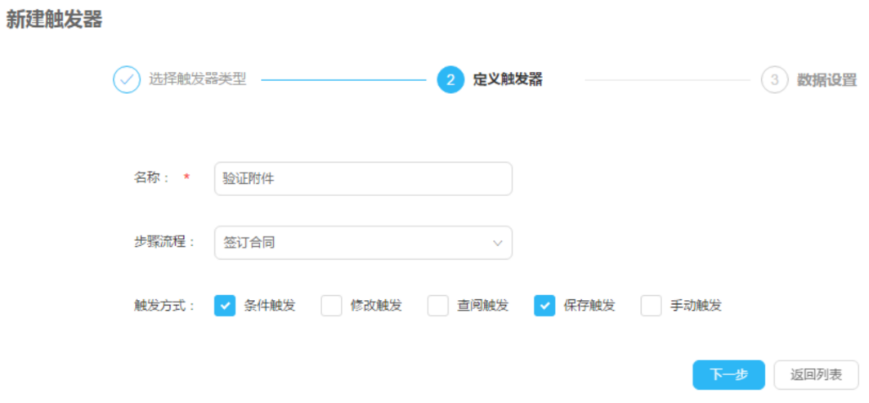This screenshot has height=403, width=869.
Task: Jump to the 数据设置 step
Action: 826,80
